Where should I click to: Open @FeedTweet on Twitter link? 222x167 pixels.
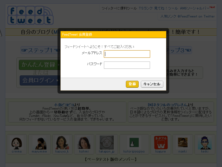tap(196, 16)
